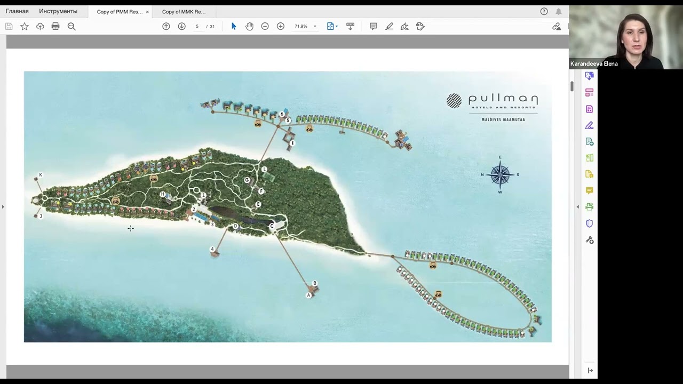683x384 pixels.
Task: Open green print production tool in sidebar
Action: tap(589, 207)
